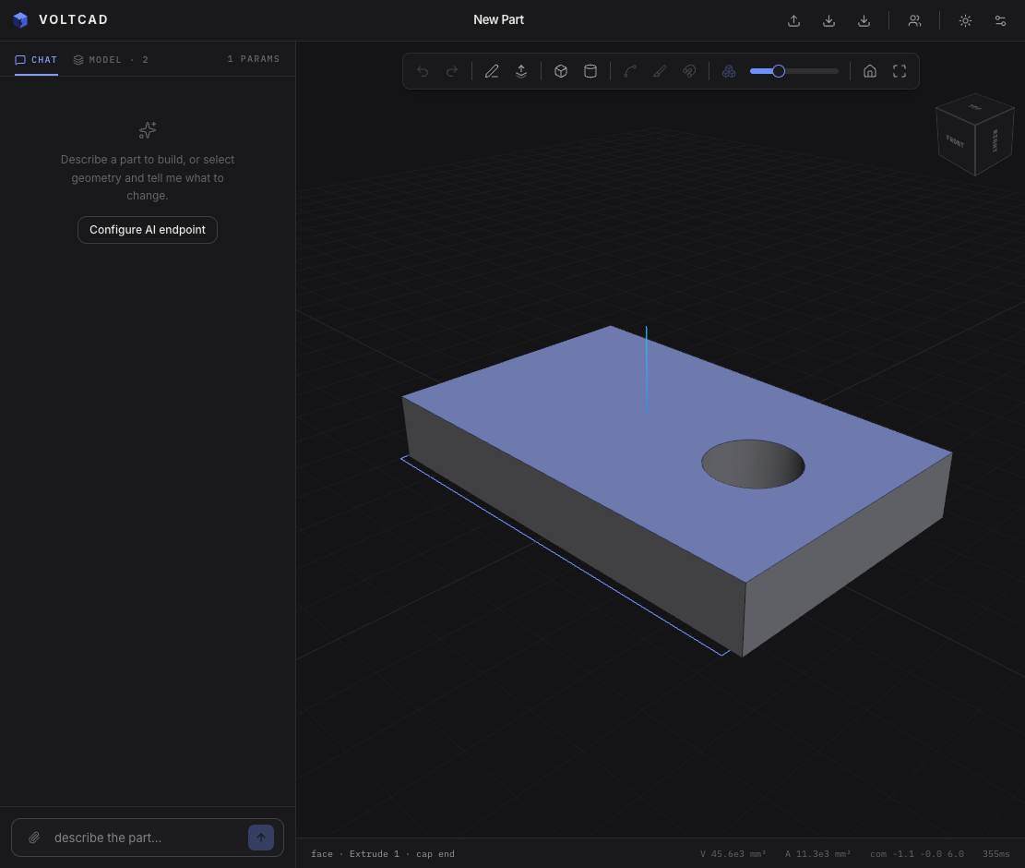Toggle the light theme sun icon
Image resolution: width=1025 pixels, height=868 pixels.
point(966,20)
